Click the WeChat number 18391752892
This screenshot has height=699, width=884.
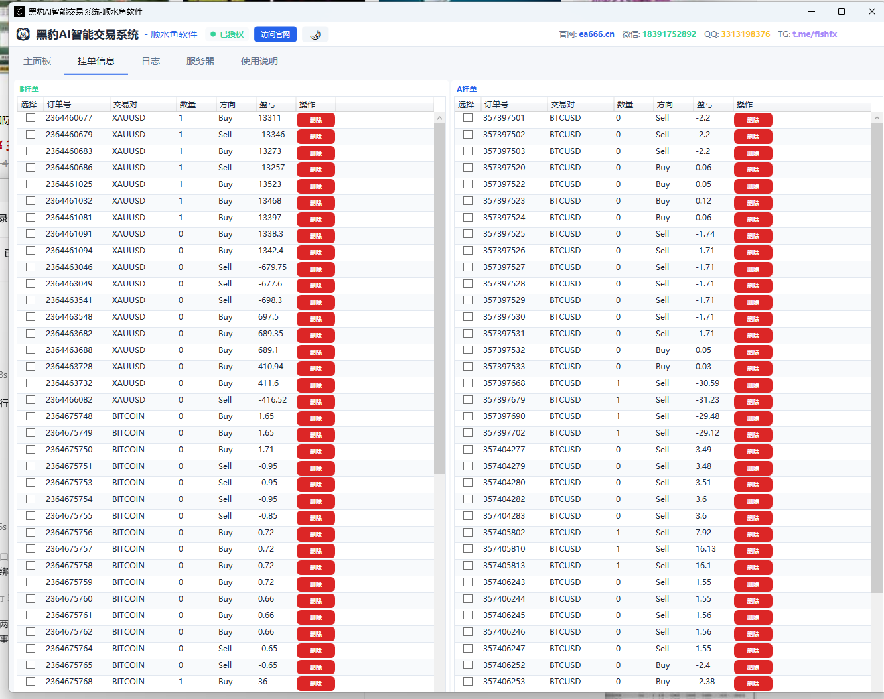pos(669,34)
